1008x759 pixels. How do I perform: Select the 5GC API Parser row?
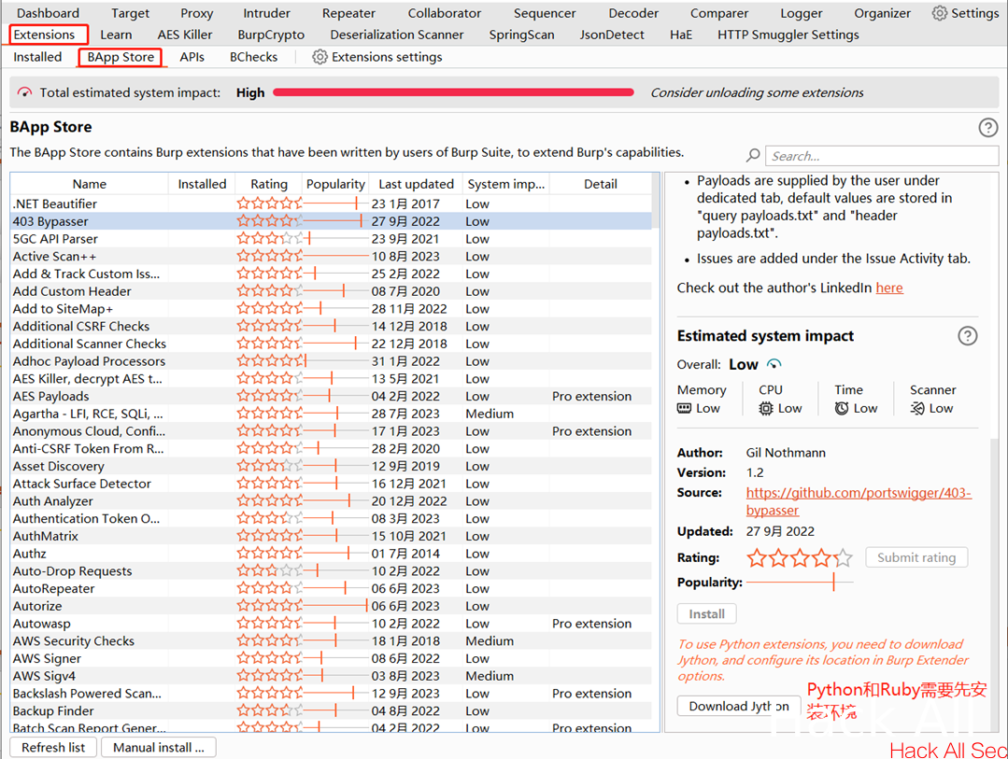331,238
